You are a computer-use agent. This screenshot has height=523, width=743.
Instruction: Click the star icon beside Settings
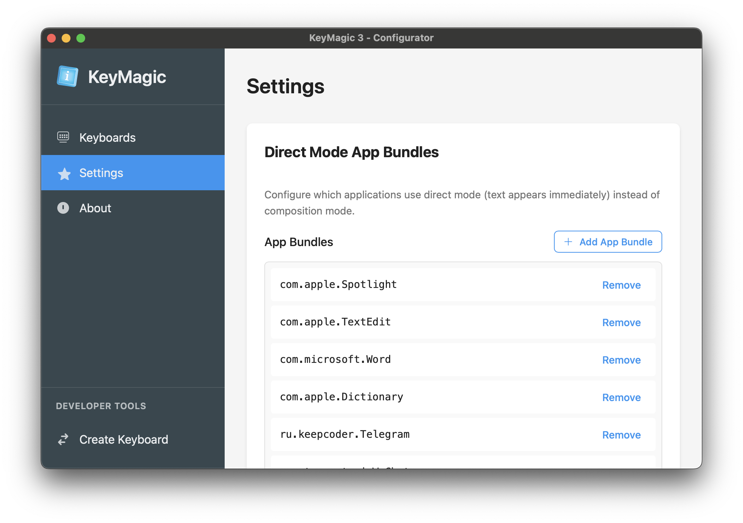point(64,173)
